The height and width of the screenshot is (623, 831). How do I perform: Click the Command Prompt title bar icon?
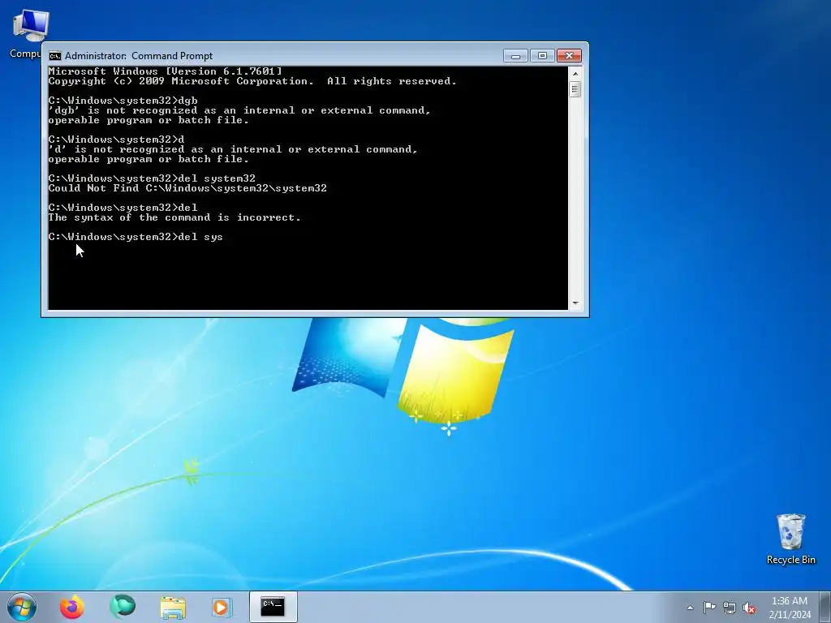click(x=54, y=56)
